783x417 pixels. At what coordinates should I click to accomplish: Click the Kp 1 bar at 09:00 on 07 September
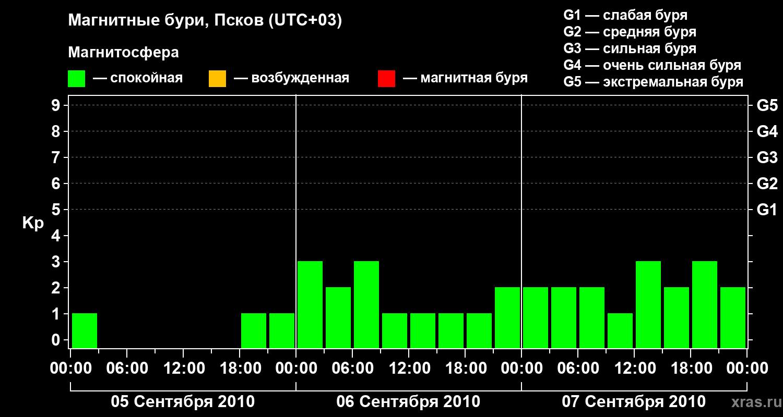point(620,330)
